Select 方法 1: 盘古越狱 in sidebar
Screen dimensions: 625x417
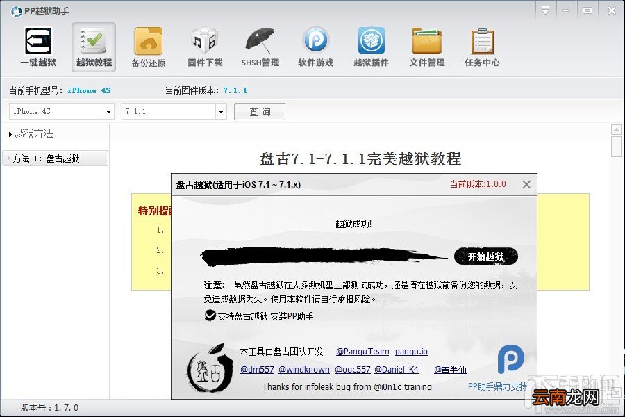pyautogui.click(x=55, y=158)
